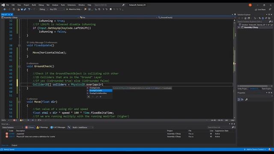Click the Error List filter icon button
The width and height of the screenshot is (274, 154).
69,127
